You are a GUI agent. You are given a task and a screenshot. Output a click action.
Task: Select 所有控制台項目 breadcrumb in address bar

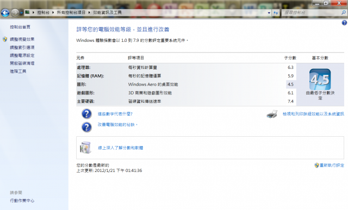71,12
